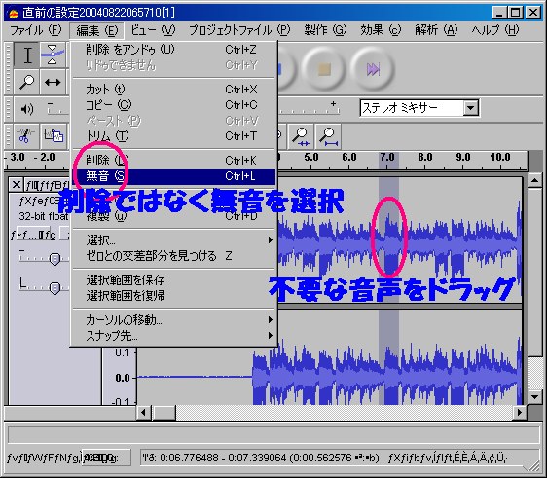Viewport: 547px width, 478px height.
Task: Click the selection time range status text
Action: coord(260,457)
